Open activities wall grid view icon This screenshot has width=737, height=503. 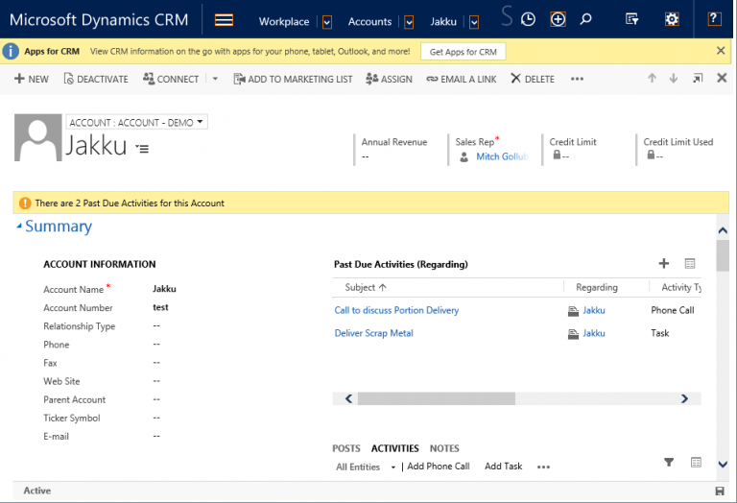[696, 462]
